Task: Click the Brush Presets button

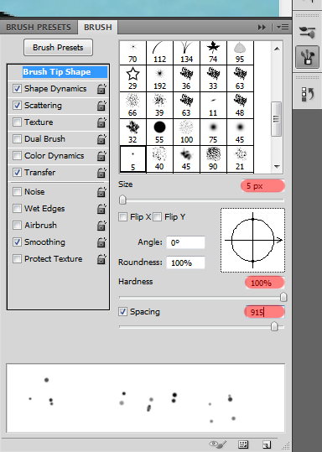Action: pyautogui.click(x=58, y=47)
